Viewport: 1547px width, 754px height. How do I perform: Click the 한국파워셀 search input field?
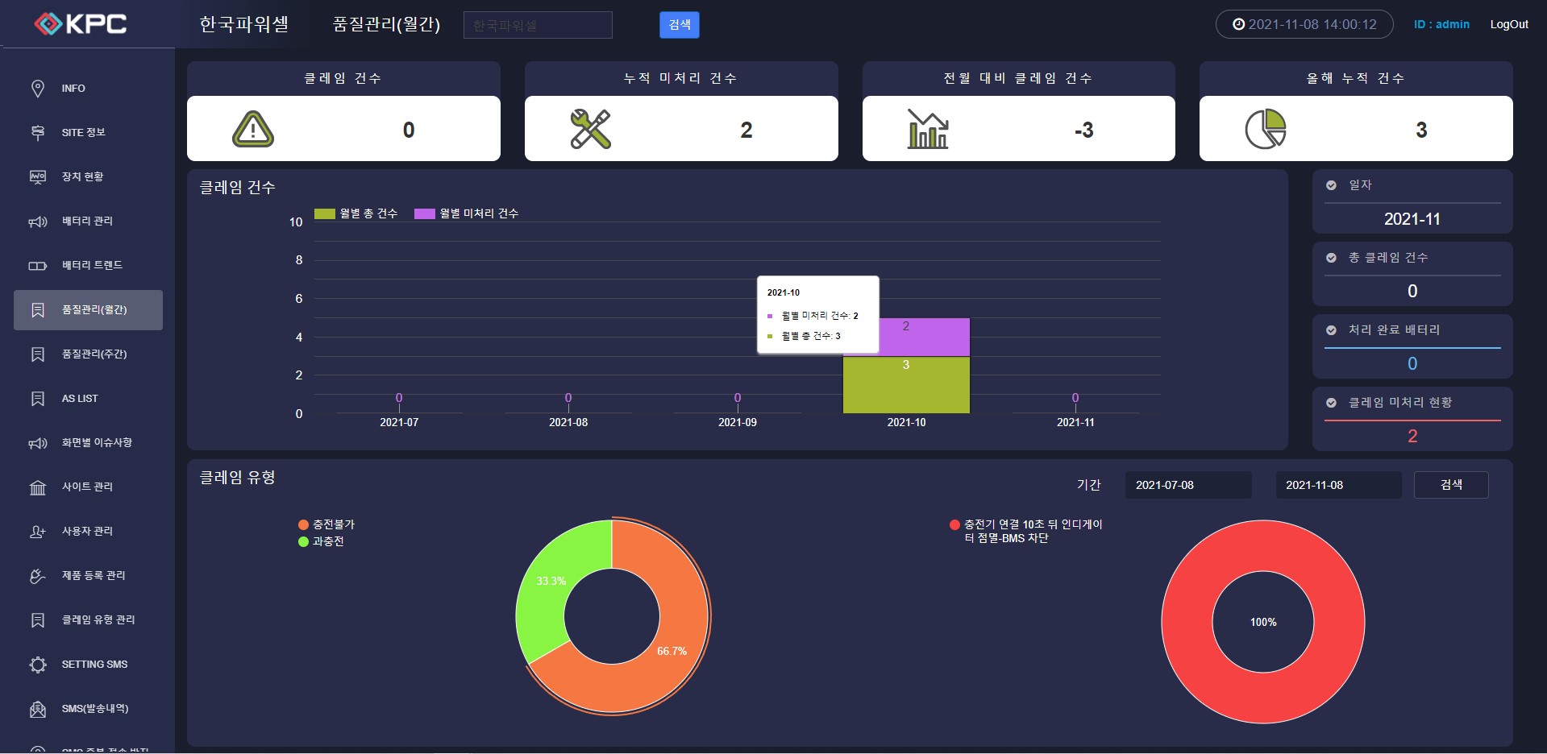[x=538, y=25]
